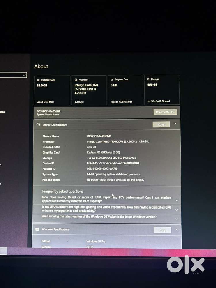Collapse the Device Specifications section
This screenshot has height=288, width=216.
[175, 124]
